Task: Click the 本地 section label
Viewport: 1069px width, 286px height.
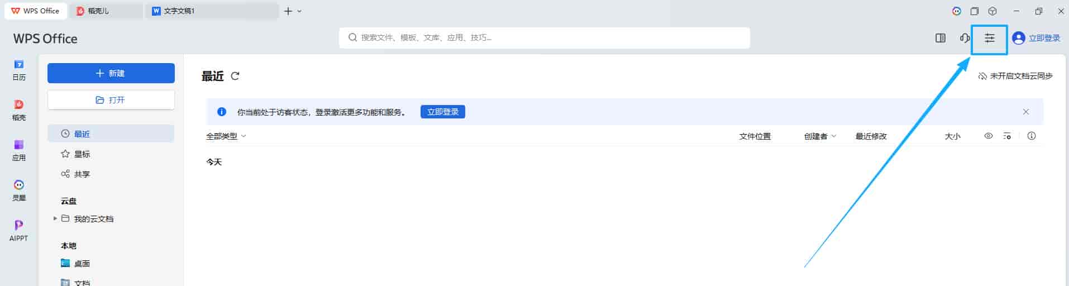Action: pyautogui.click(x=69, y=246)
